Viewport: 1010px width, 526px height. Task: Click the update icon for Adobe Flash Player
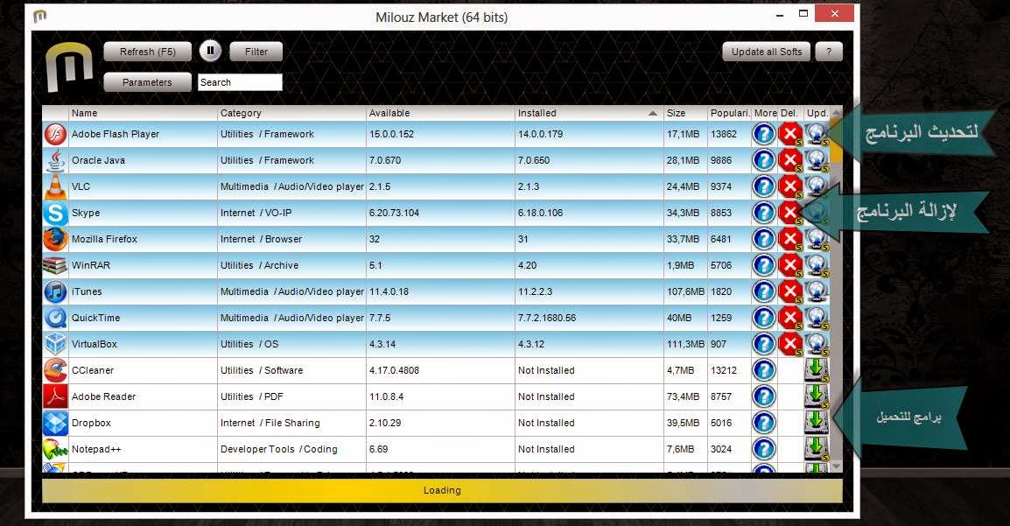click(816, 134)
